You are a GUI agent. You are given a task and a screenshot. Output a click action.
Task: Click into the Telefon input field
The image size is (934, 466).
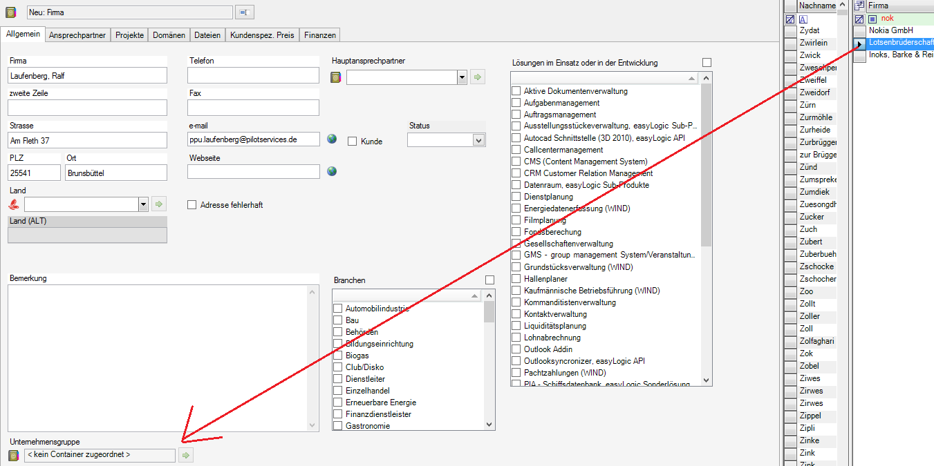tap(253, 75)
